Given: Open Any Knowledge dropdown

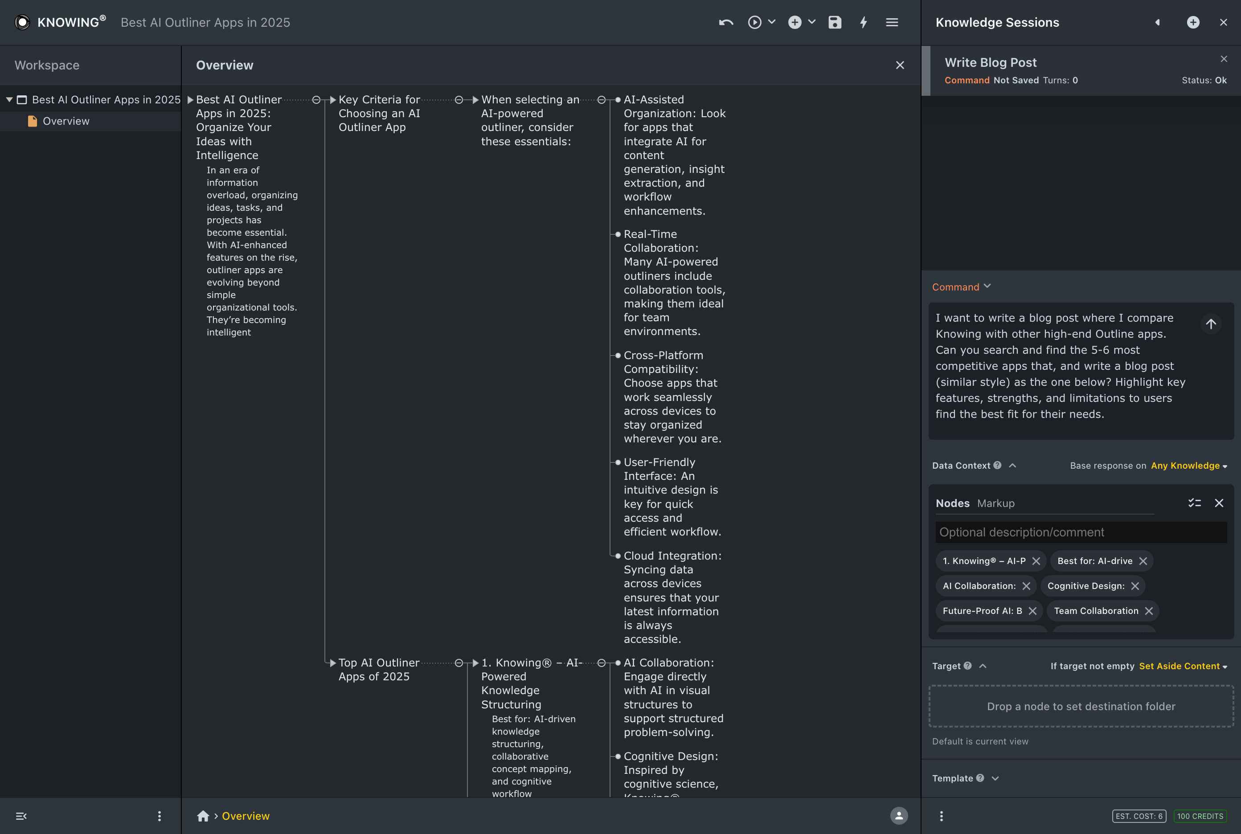Looking at the screenshot, I should pyautogui.click(x=1189, y=466).
